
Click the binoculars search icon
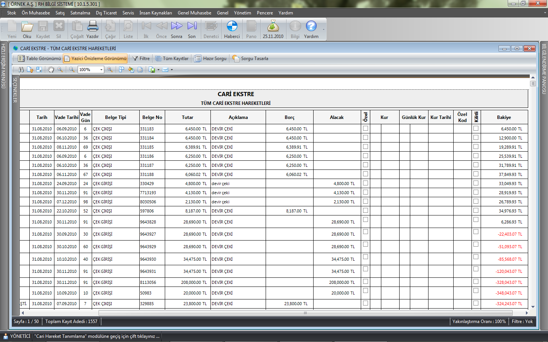21,70
